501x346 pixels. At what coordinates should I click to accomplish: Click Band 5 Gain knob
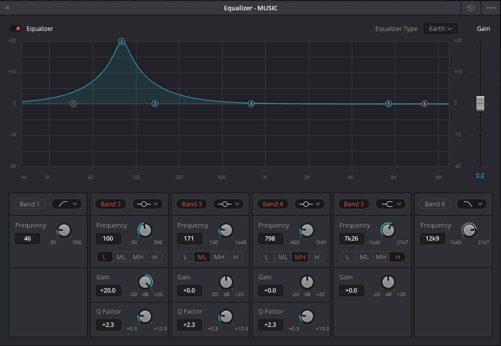[x=389, y=282]
